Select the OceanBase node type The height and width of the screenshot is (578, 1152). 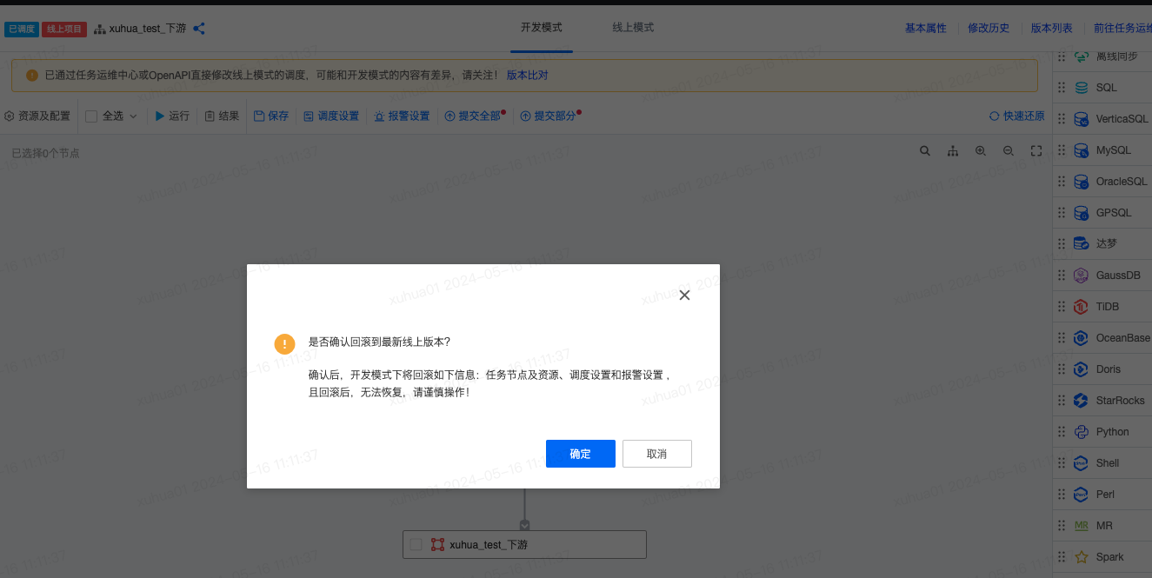1102,338
